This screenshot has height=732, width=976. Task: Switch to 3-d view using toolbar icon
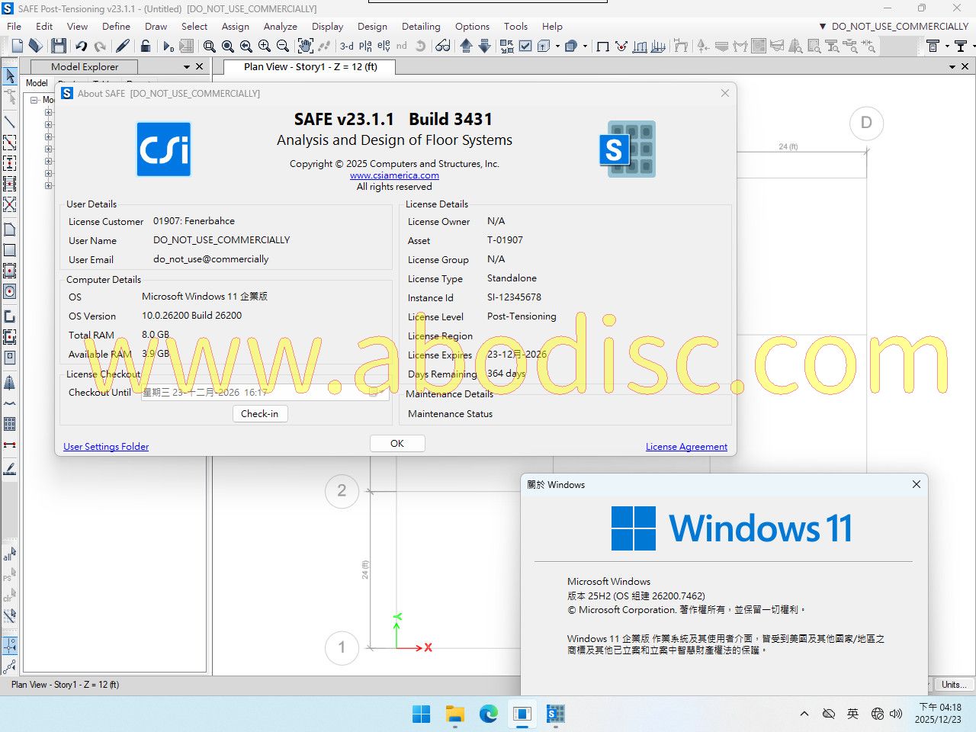pos(347,47)
